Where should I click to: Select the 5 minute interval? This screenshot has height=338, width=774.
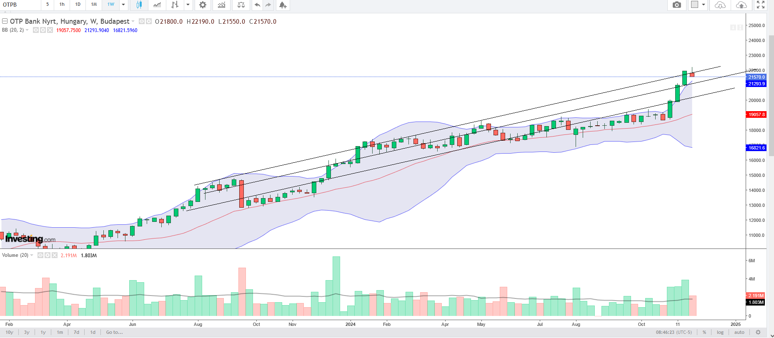pyautogui.click(x=48, y=5)
